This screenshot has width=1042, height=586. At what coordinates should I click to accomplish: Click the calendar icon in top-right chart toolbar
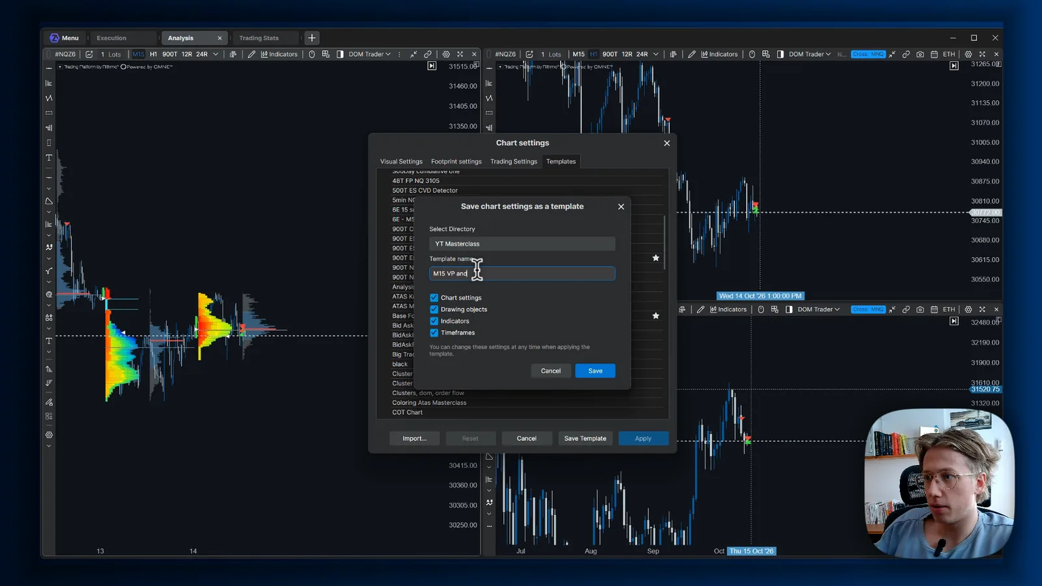tap(934, 54)
